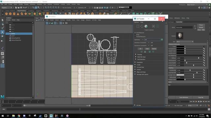Activate the Rotate tool in the toolbox
211x118 pixels.
(x=2, y=36)
